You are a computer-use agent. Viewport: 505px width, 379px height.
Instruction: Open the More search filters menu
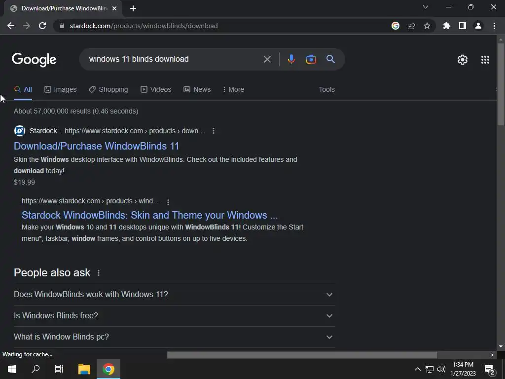pos(233,90)
